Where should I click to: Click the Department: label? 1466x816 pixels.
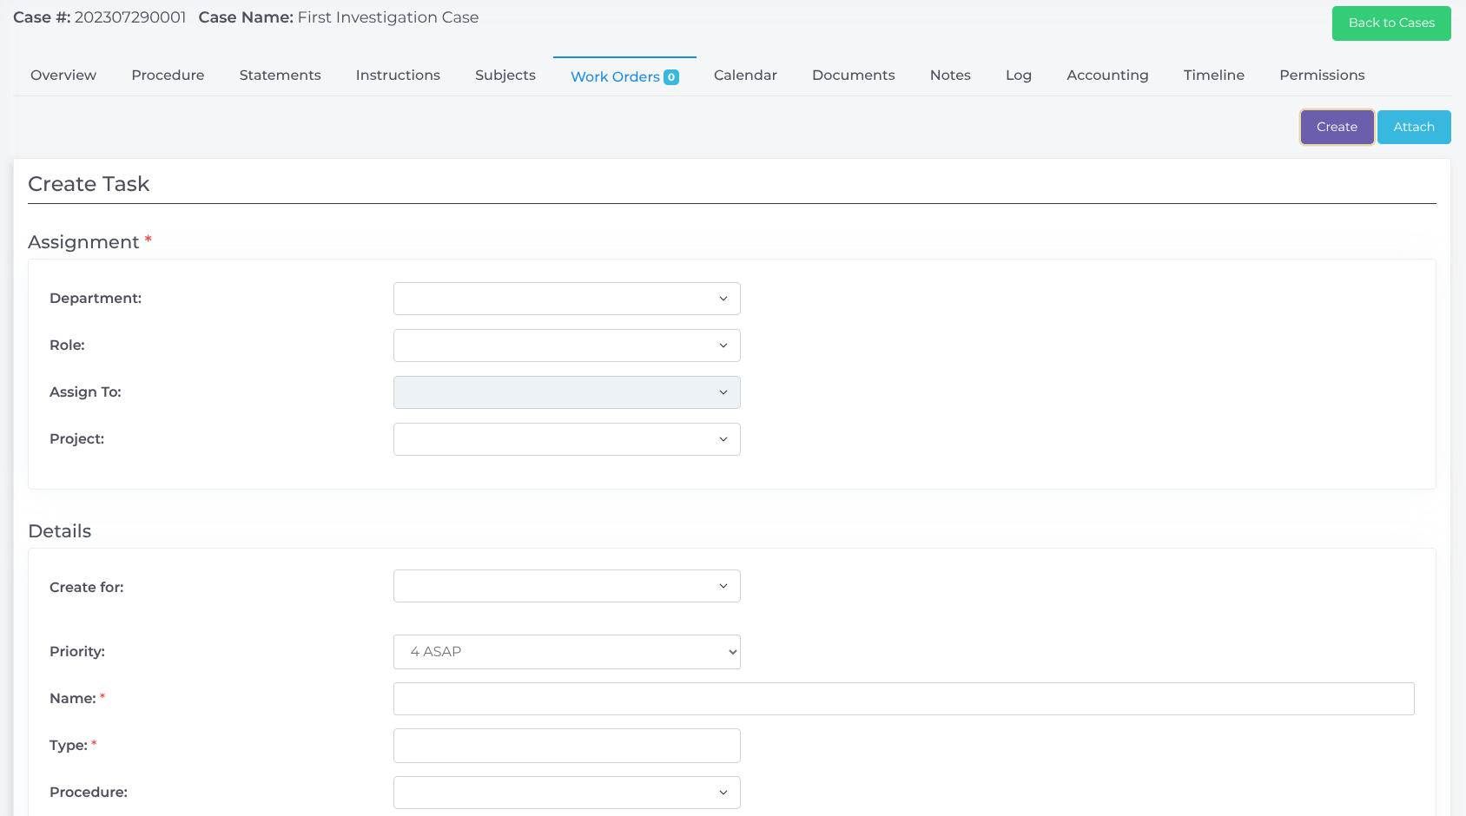coord(96,299)
